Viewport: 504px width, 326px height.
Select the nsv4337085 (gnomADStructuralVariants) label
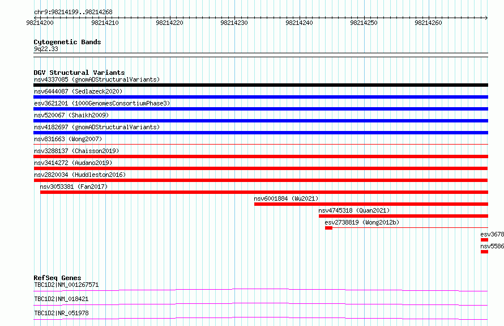tap(97, 79)
